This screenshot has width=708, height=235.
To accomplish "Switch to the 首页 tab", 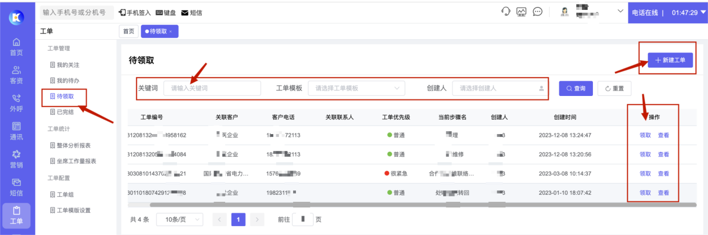I will (x=128, y=31).
